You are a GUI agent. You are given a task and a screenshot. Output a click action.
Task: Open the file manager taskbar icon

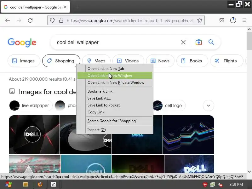click(x=26, y=184)
